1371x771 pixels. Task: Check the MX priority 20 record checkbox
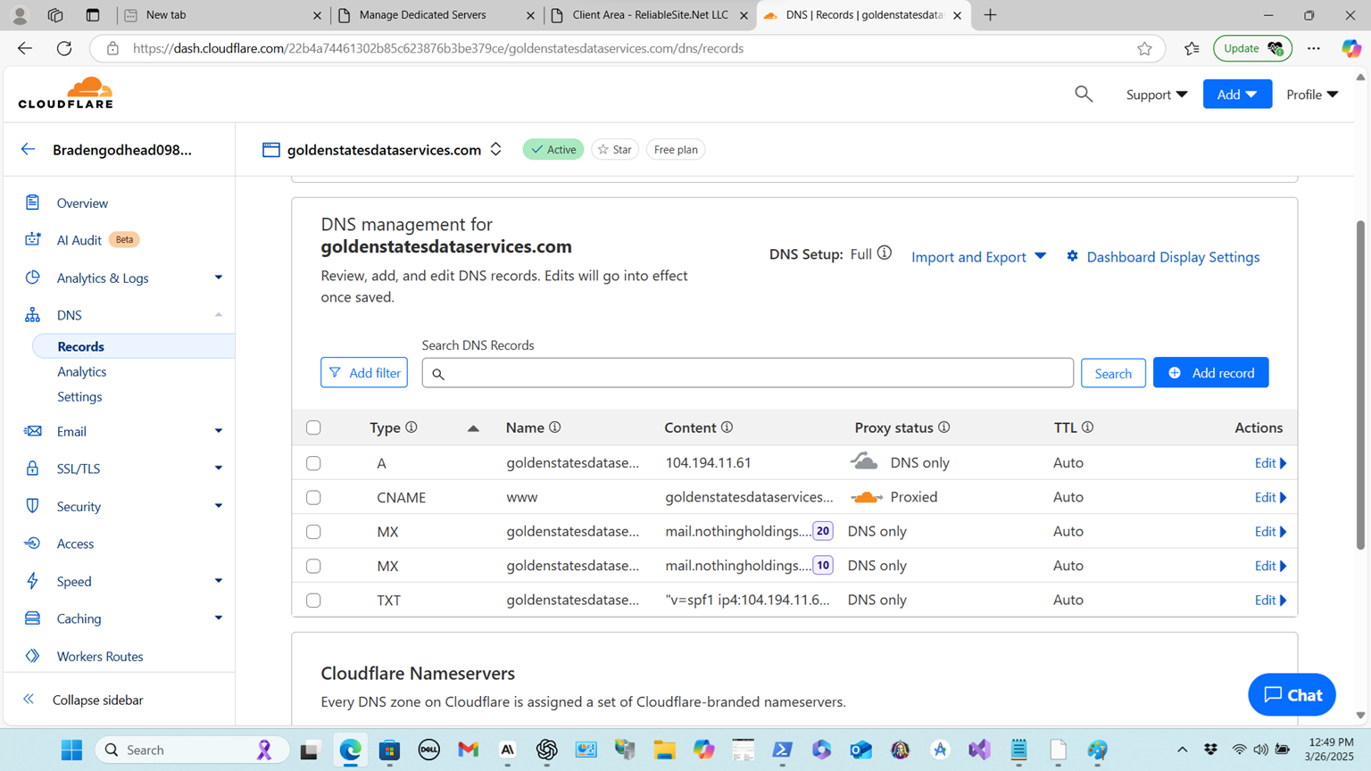pos(313,532)
